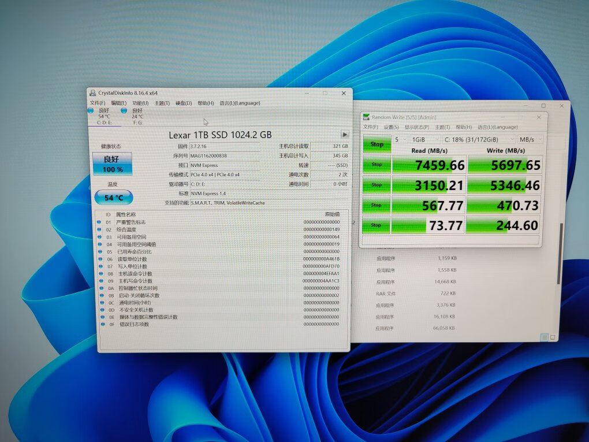
Task: Open the MB/s unit dropdown
Action: (x=530, y=139)
